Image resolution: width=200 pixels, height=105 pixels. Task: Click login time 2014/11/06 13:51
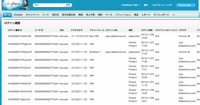(x=147, y=100)
